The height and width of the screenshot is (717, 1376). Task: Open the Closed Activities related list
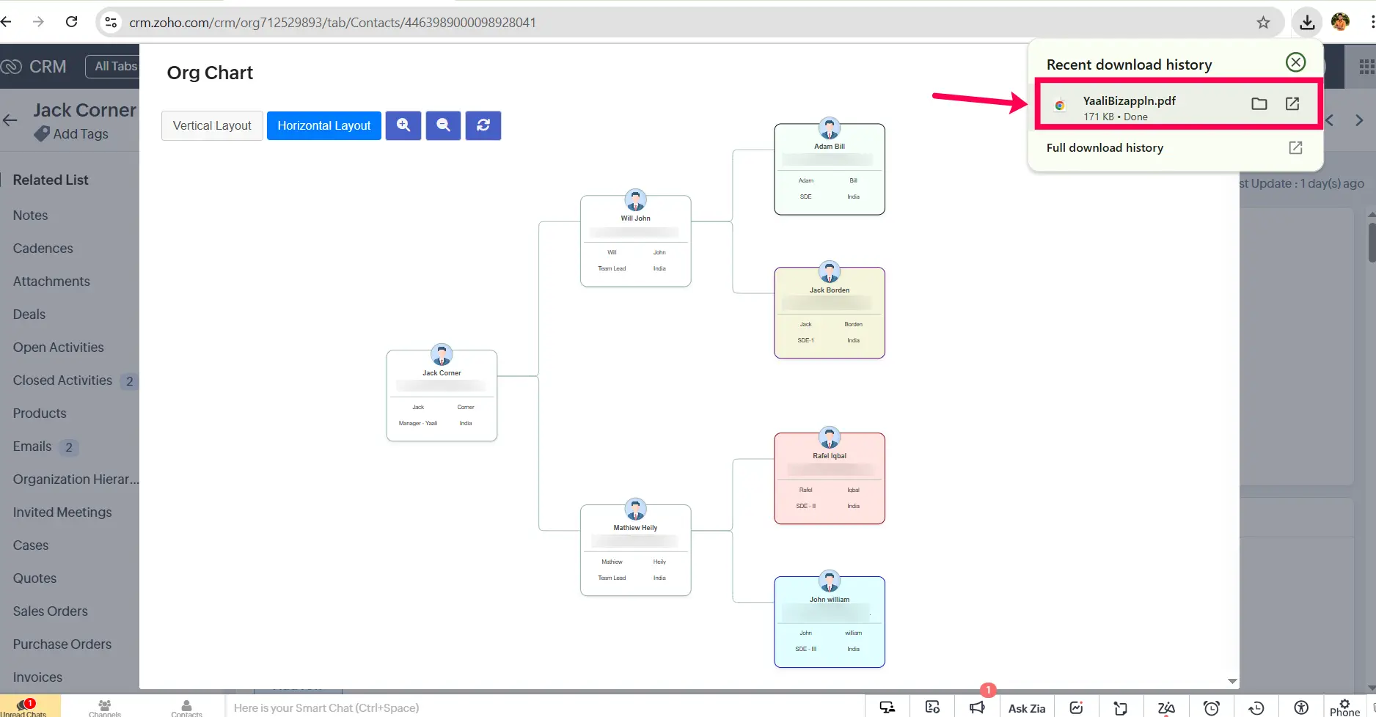(62, 380)
